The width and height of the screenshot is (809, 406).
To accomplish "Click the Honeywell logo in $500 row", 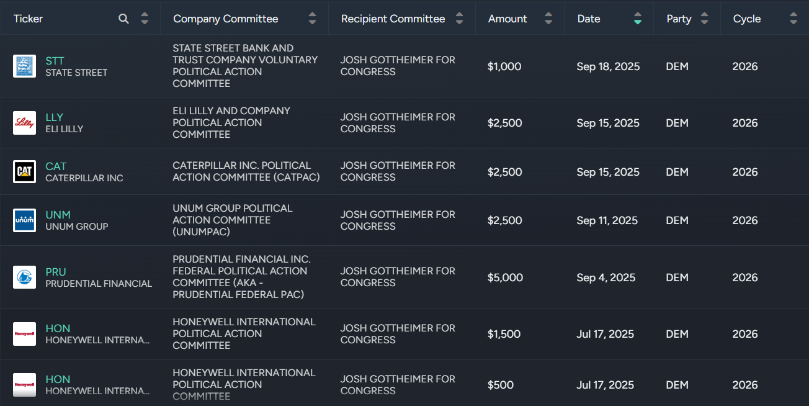I will coord(25,385).
